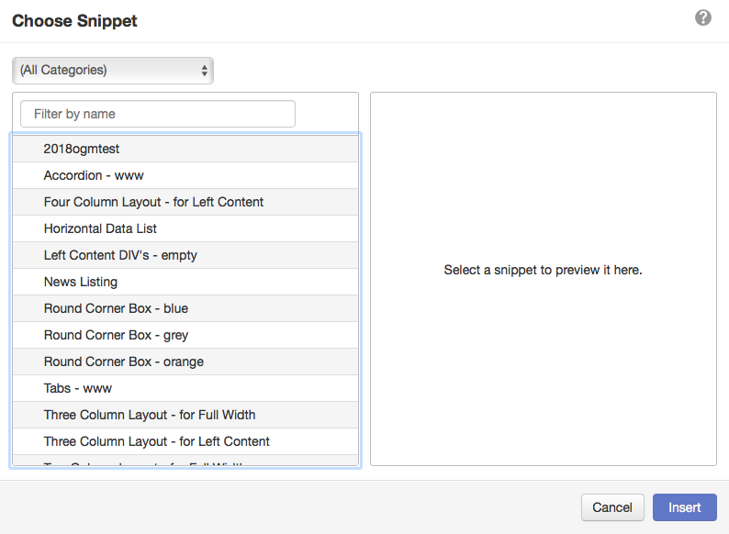The width and height of the screenshot is (729, 534).
Task: Open the help question mark icon
Action: pyautogui.click(x=703, y=18)
